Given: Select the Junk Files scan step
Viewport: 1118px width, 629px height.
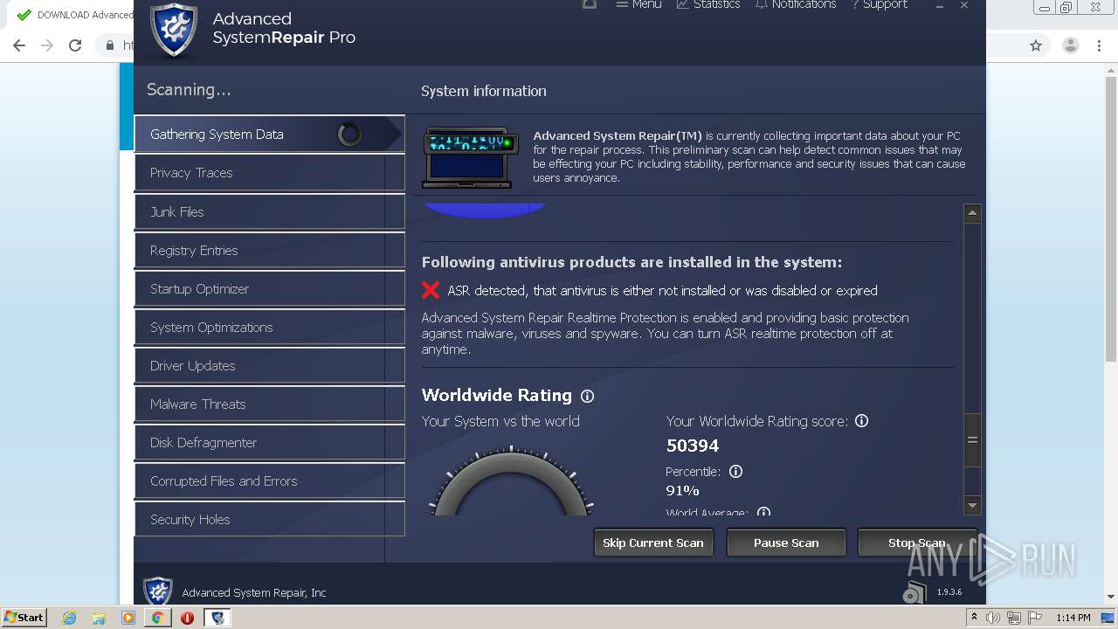Looking at the screenshot, I should 269,211.
